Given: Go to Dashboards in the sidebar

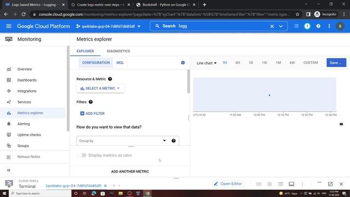Looking at the screenshot, I should pyautogui.click(x=27, y=80).
